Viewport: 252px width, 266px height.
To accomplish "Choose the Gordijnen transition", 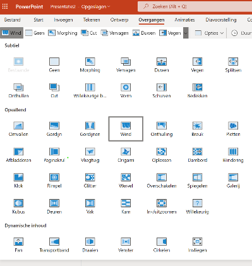I will 90,129.
